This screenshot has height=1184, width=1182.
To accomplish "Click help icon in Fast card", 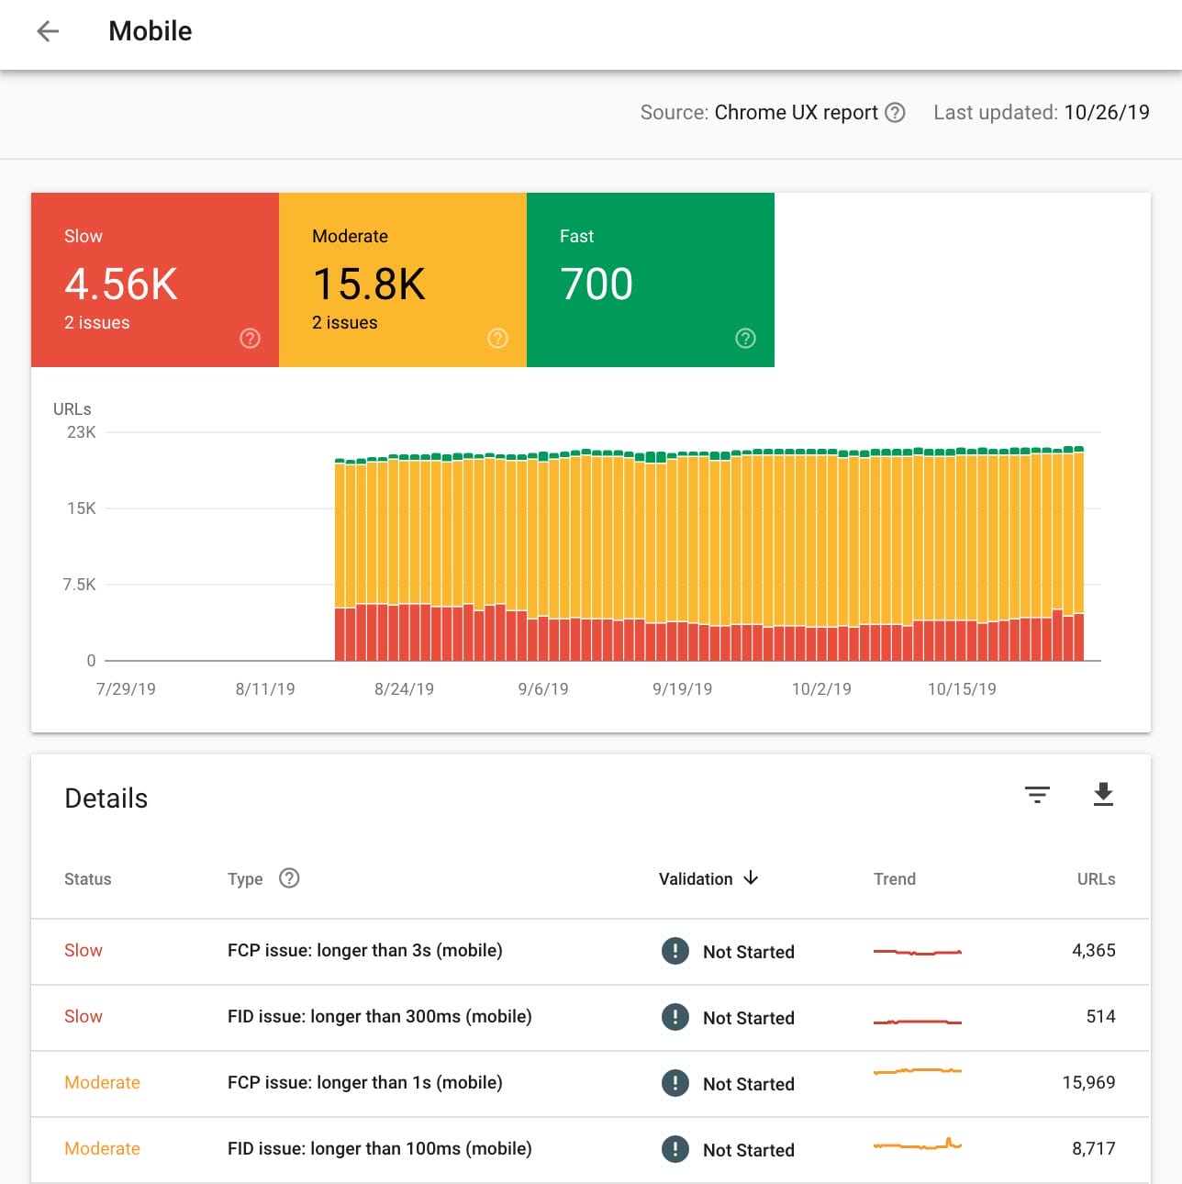I will point(745,339).
